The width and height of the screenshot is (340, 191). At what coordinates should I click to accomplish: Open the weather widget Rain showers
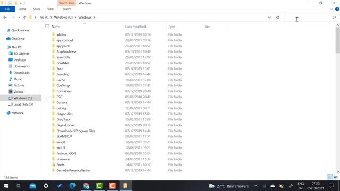click(228, 186)
